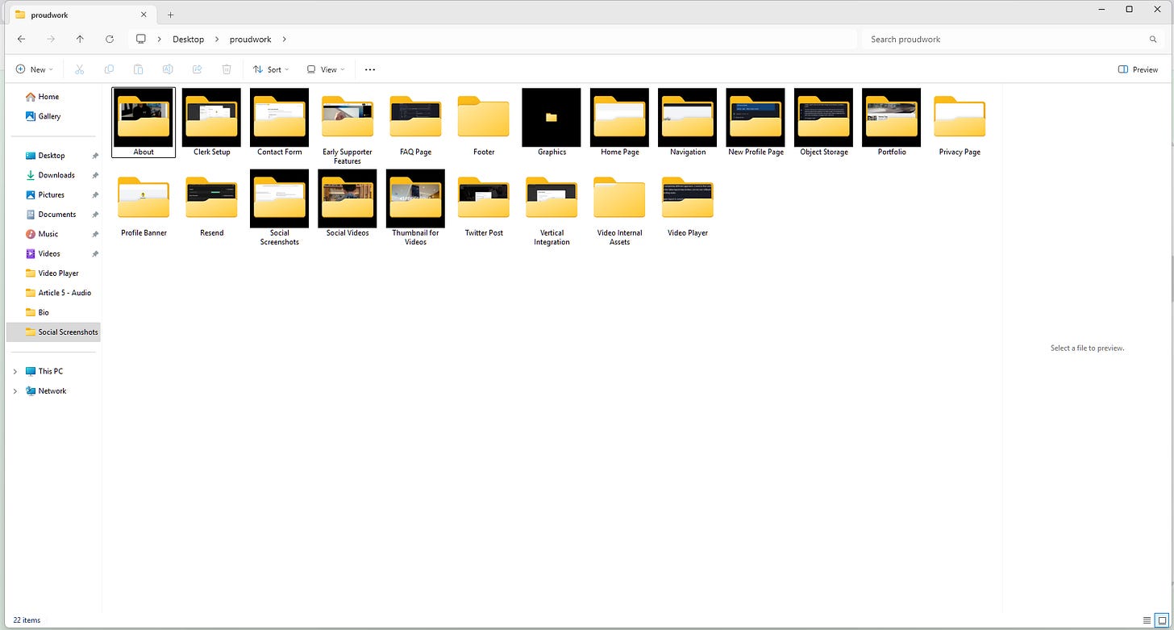Viewport: 1174px width, 630px height.
Task: Select the Twitter Post folder
Action: pyautogui.click(x=484, y=203)
